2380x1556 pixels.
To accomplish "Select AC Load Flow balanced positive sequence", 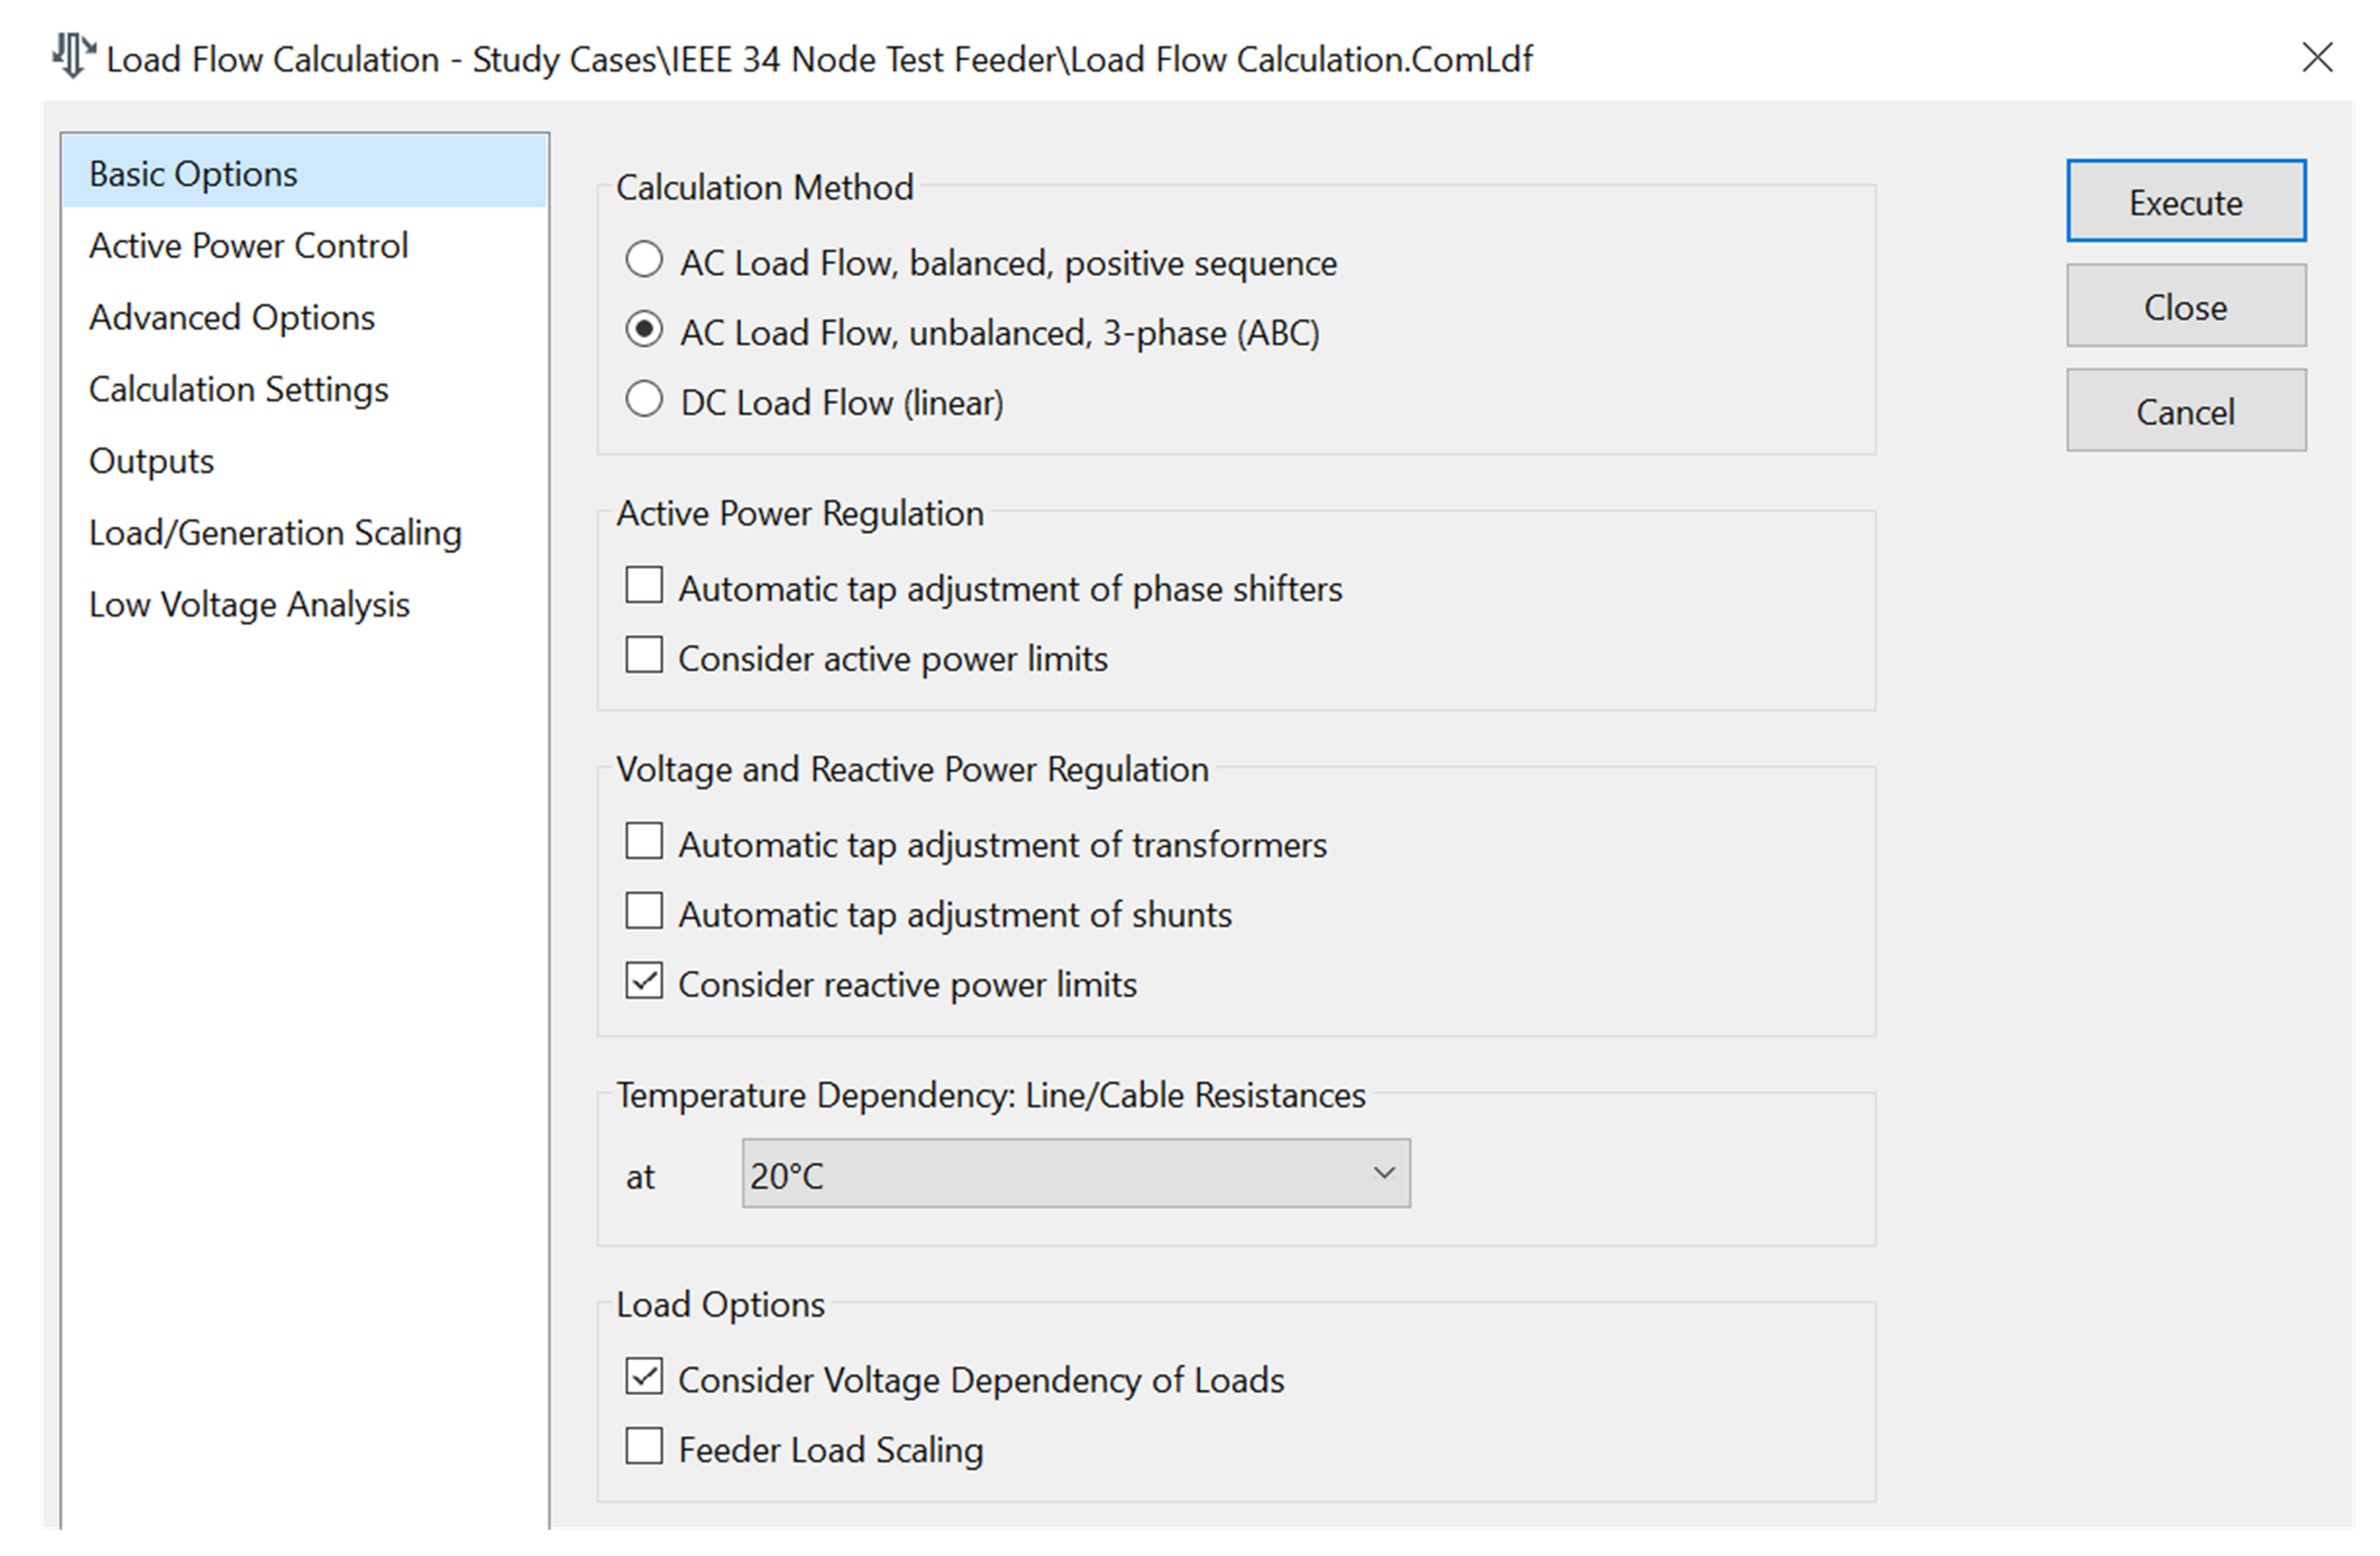I will [x=644, y=260].
